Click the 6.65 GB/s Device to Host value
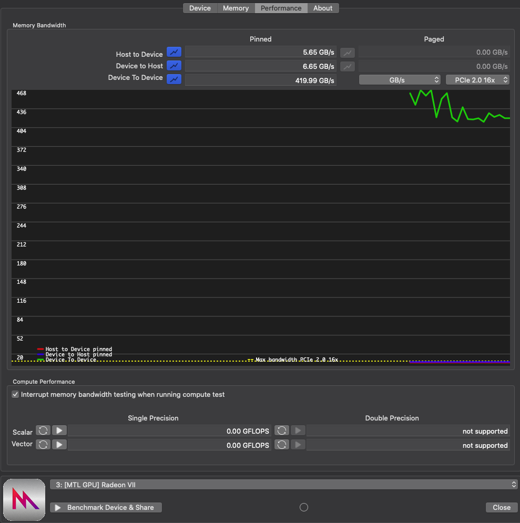Screen dimensions: 520x523 pyautogui.click(x=260, y=66)
